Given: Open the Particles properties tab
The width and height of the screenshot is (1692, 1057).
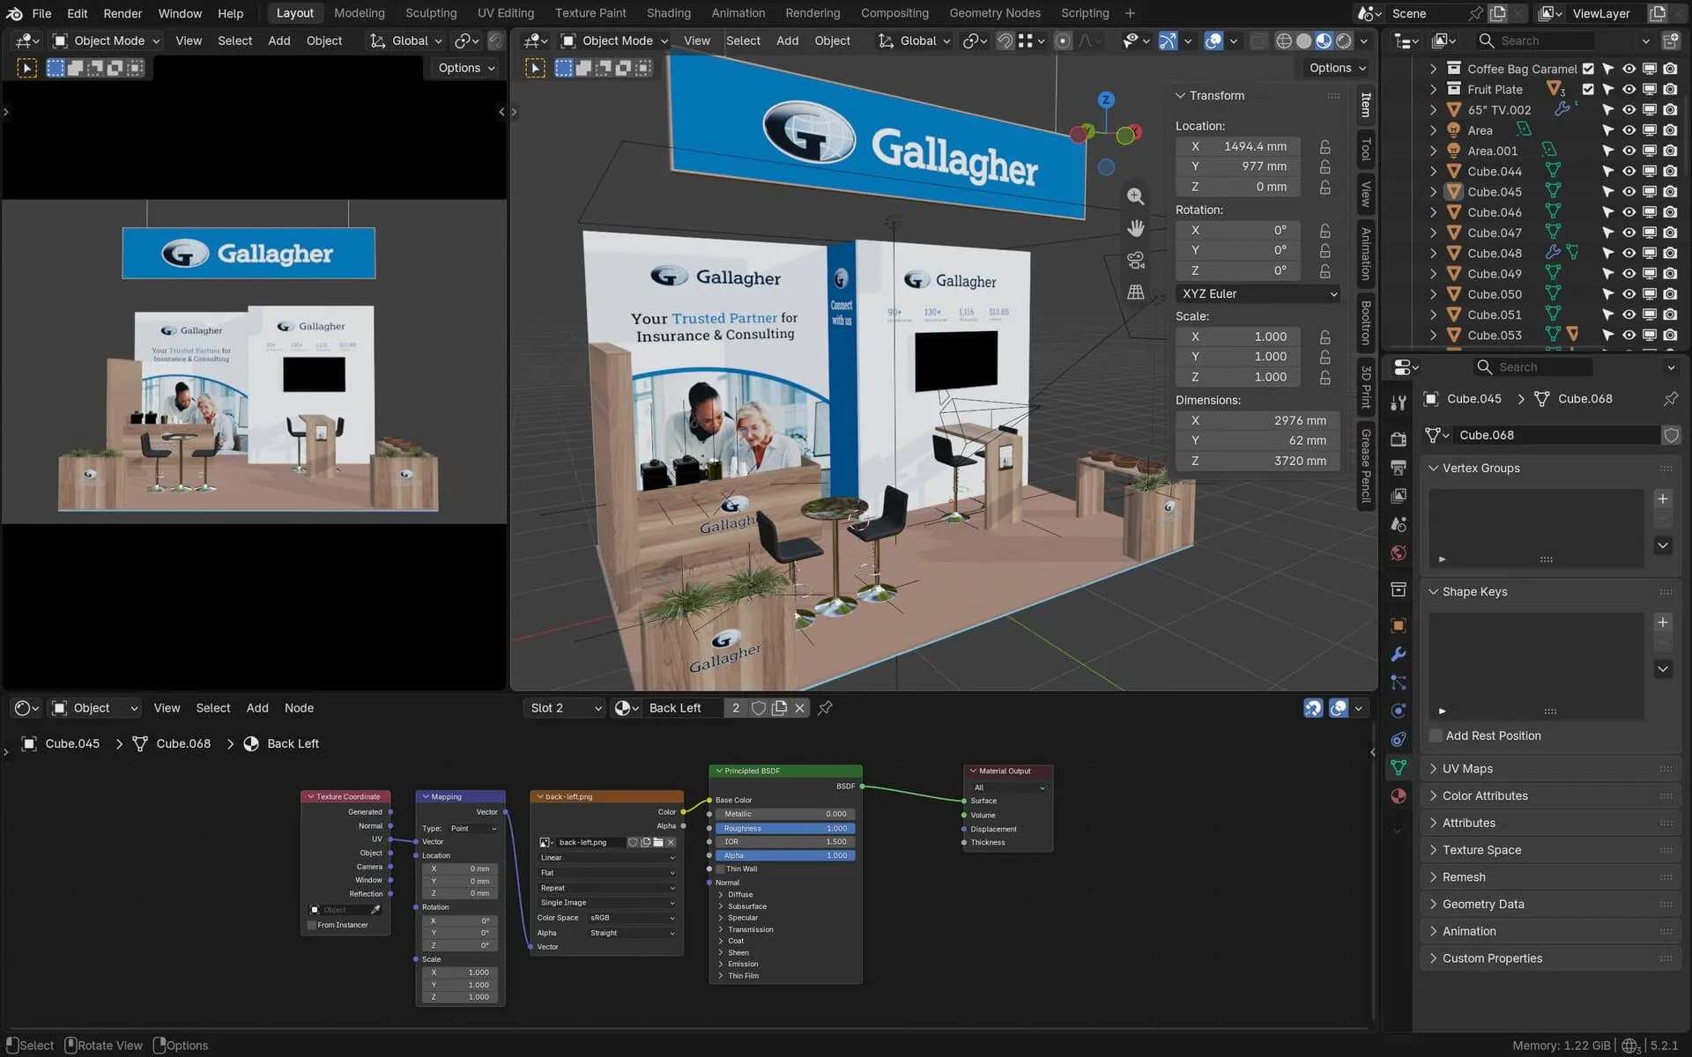Looking at the screenshot, I should (x=1398, y=682).
